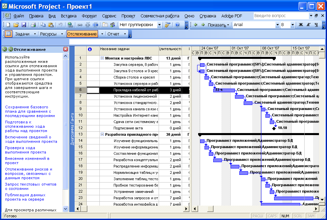Open Microsoft Project help icon
The height and width of the screenshot is (220, 327).
tap(177, 25)
